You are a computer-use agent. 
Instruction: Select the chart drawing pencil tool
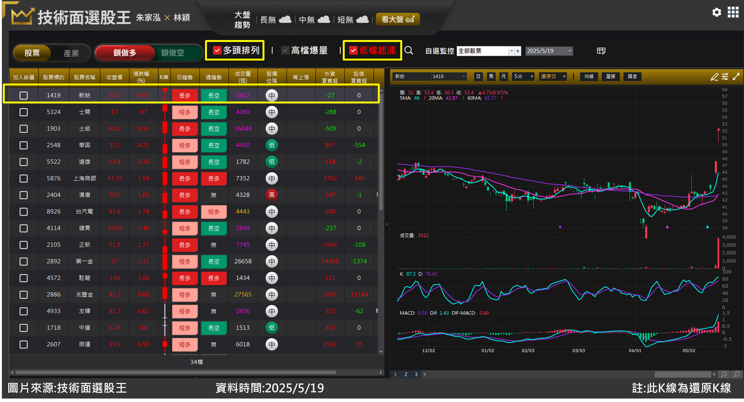click(x=714, y=77)
